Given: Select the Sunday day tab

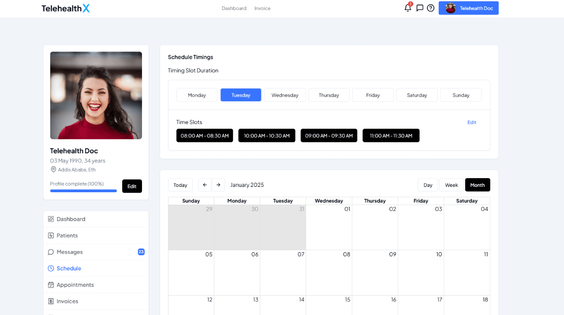Looking at the screenshot, I should [461, 95].
